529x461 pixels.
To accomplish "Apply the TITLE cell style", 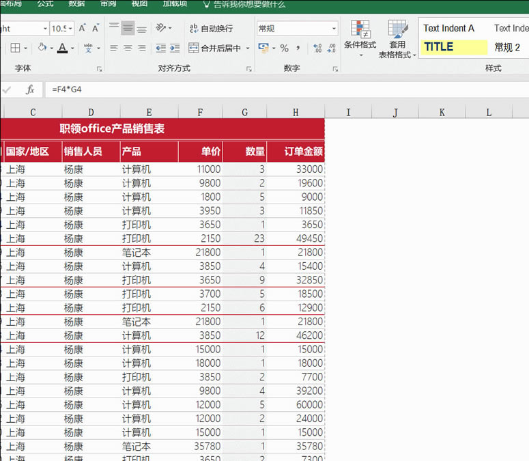I will (453, 47).
